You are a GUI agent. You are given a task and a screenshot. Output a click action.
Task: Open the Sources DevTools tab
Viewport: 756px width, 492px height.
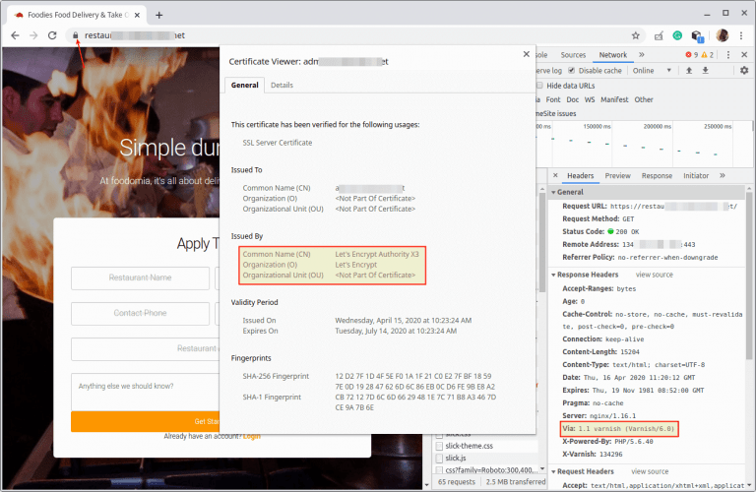573,55
